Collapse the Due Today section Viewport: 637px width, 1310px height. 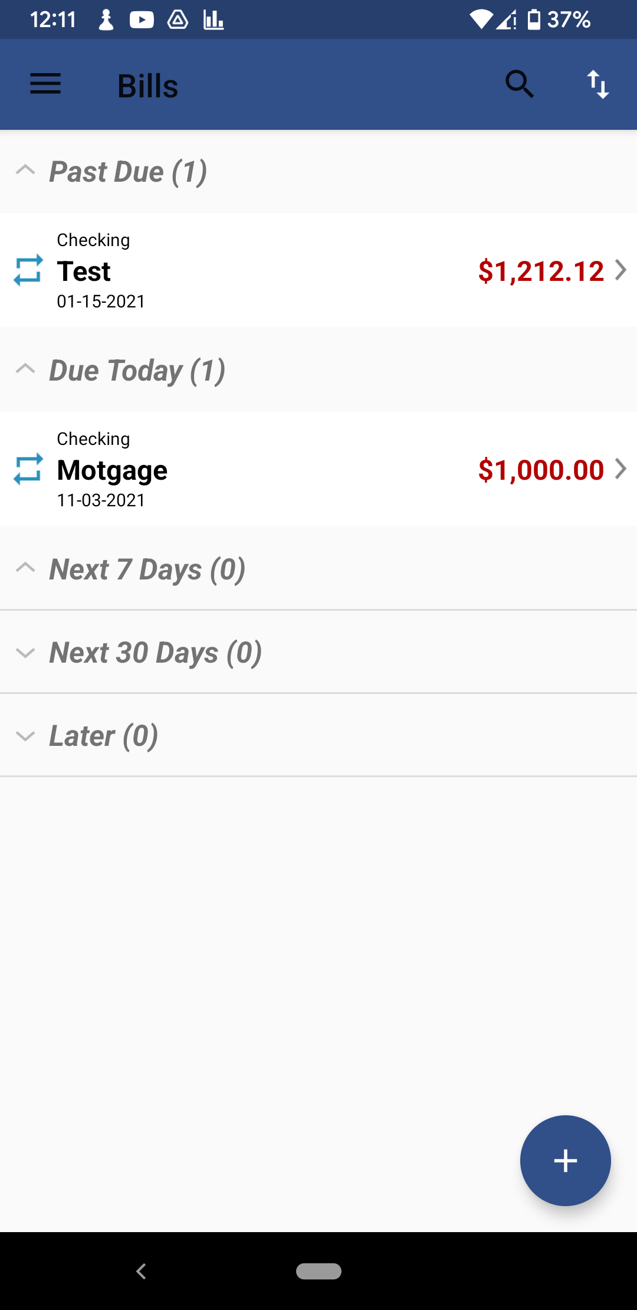(x=25, y=369)
